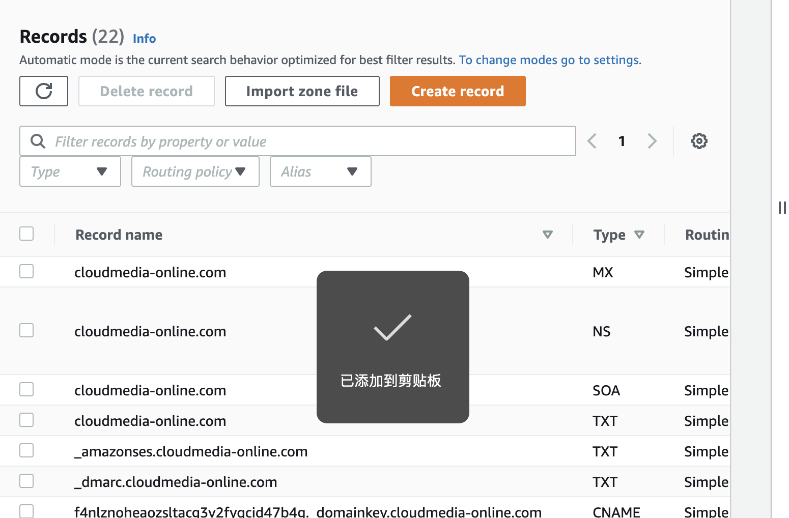The image size is (789, 518).
Task: Expand the Routing policy filter dropdown
Action: click(195, 171)
